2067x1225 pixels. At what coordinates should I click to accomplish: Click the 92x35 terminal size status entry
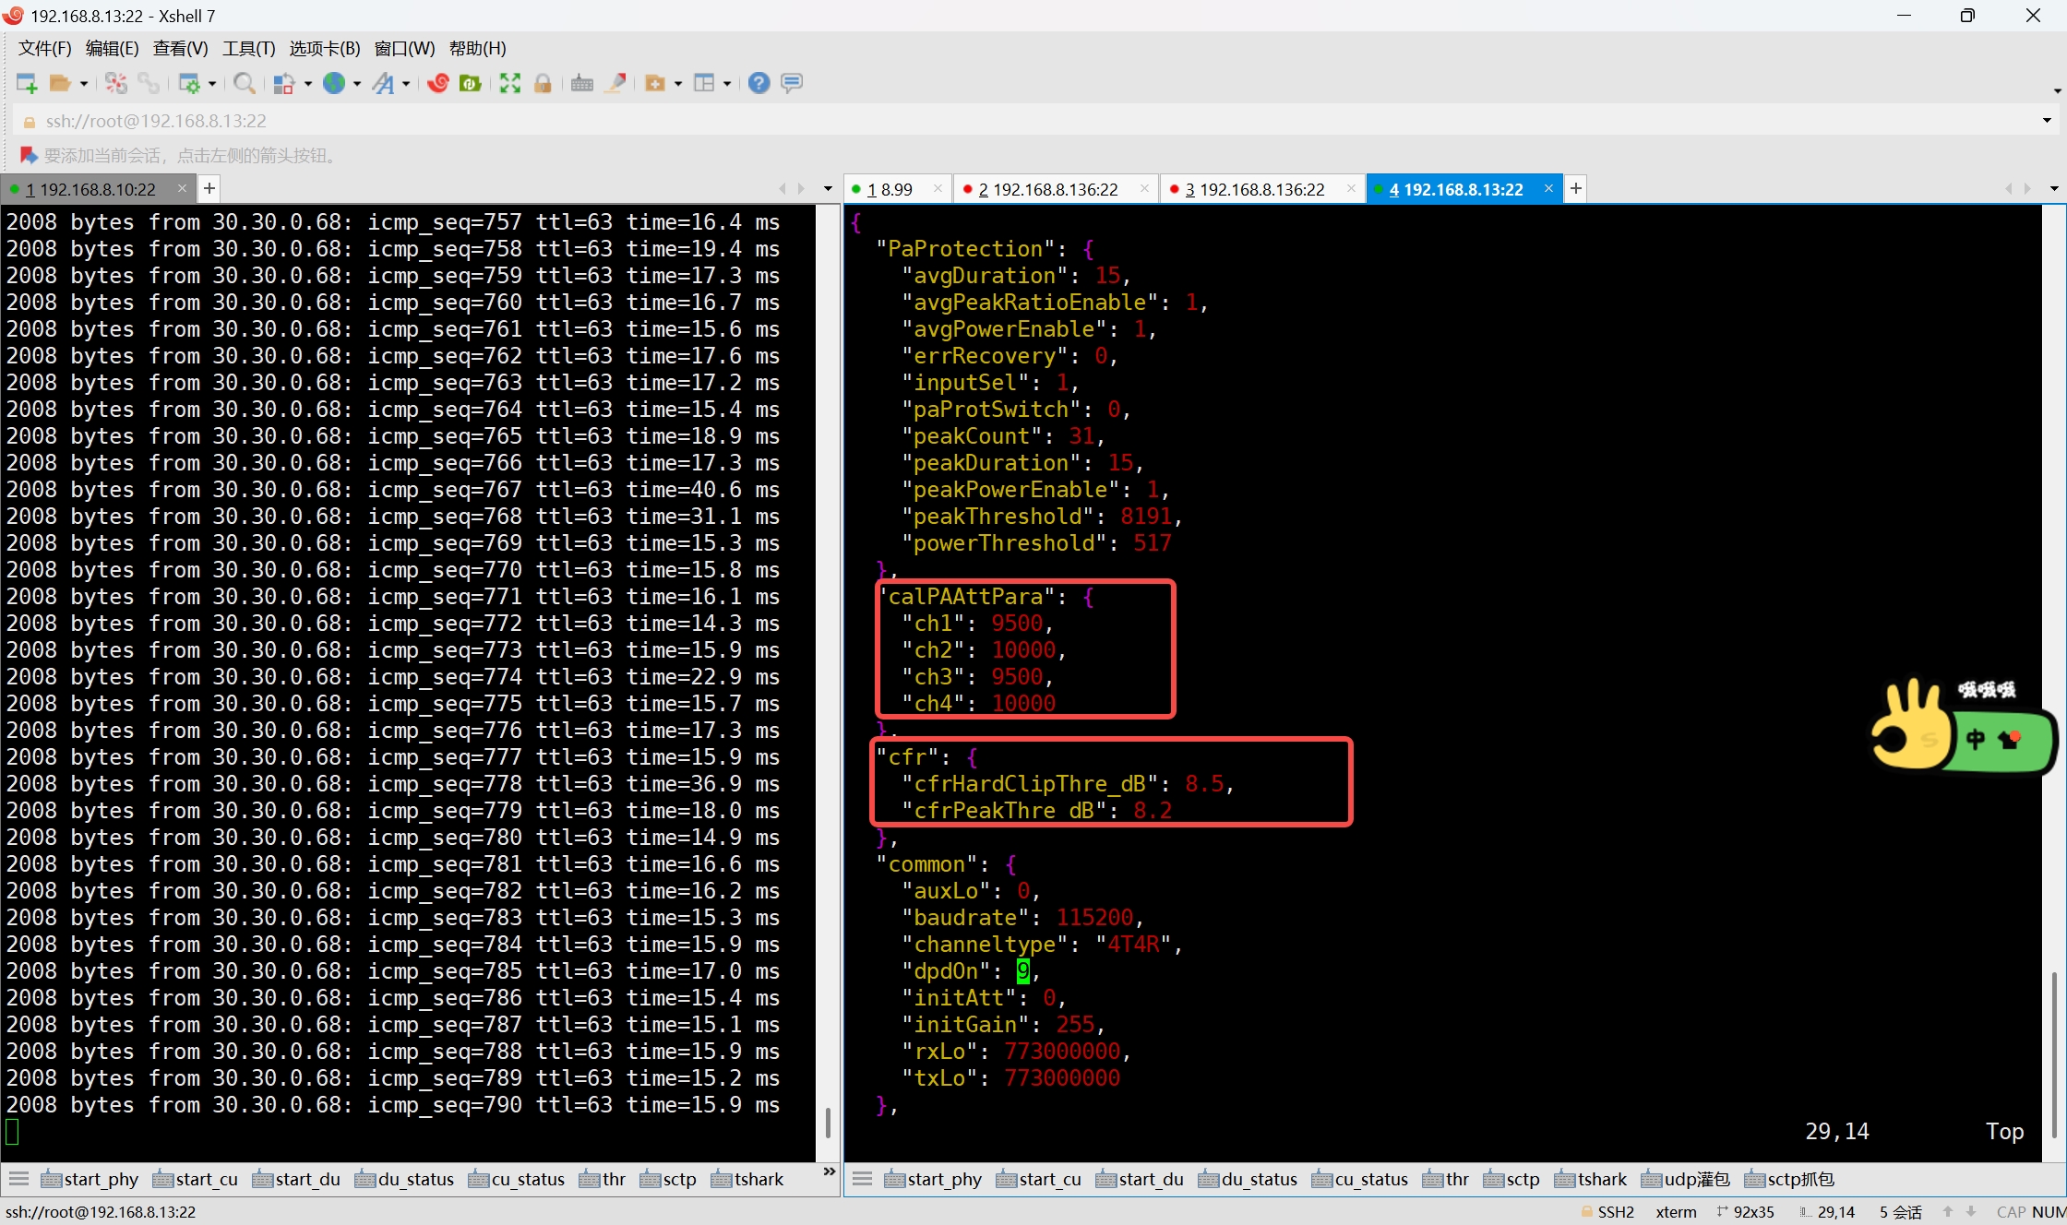(x=1745, y=1212)
